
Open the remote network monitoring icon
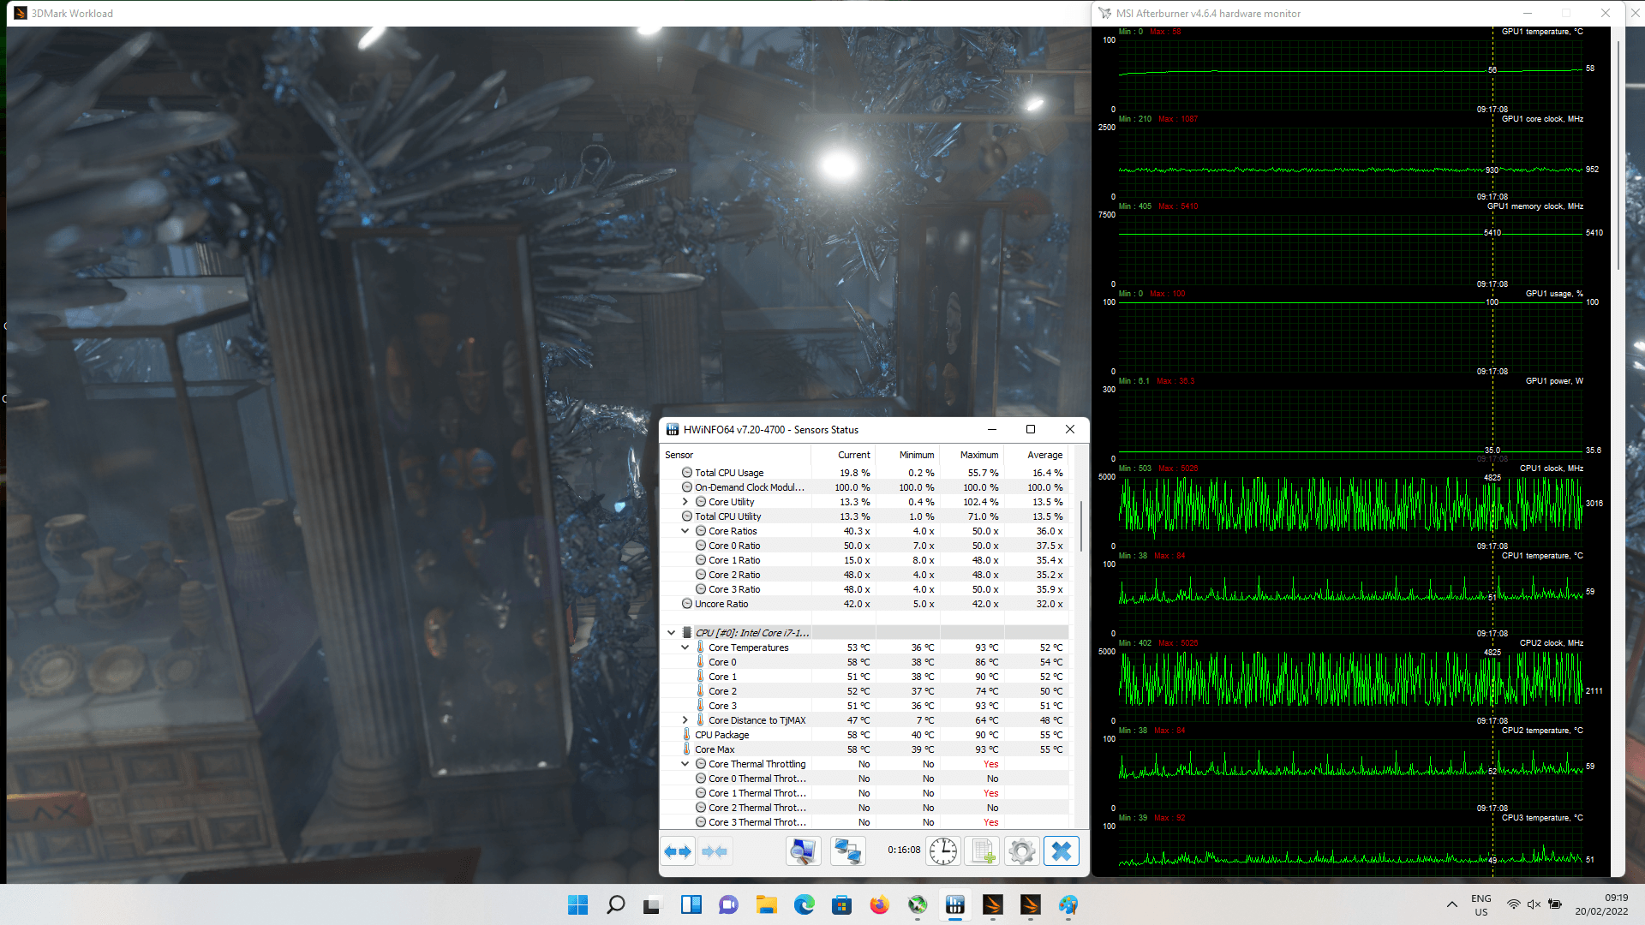847,851
